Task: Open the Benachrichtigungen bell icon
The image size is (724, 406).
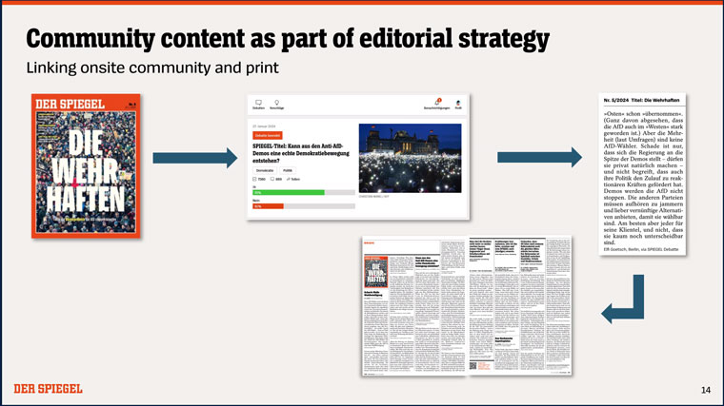Action: [x=437, y=102]
